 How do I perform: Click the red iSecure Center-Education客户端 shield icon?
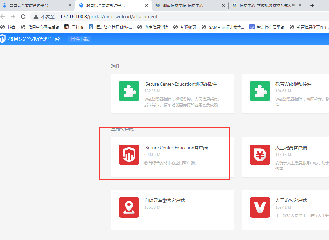pyautogui.click(x=129, y=155)
